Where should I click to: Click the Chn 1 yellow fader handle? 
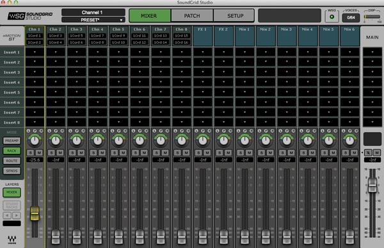coord(35,213)
